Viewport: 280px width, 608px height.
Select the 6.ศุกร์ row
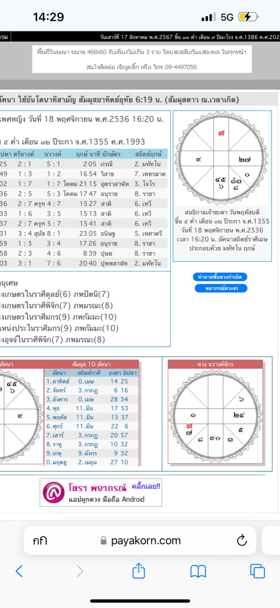(x=91, y=426)
